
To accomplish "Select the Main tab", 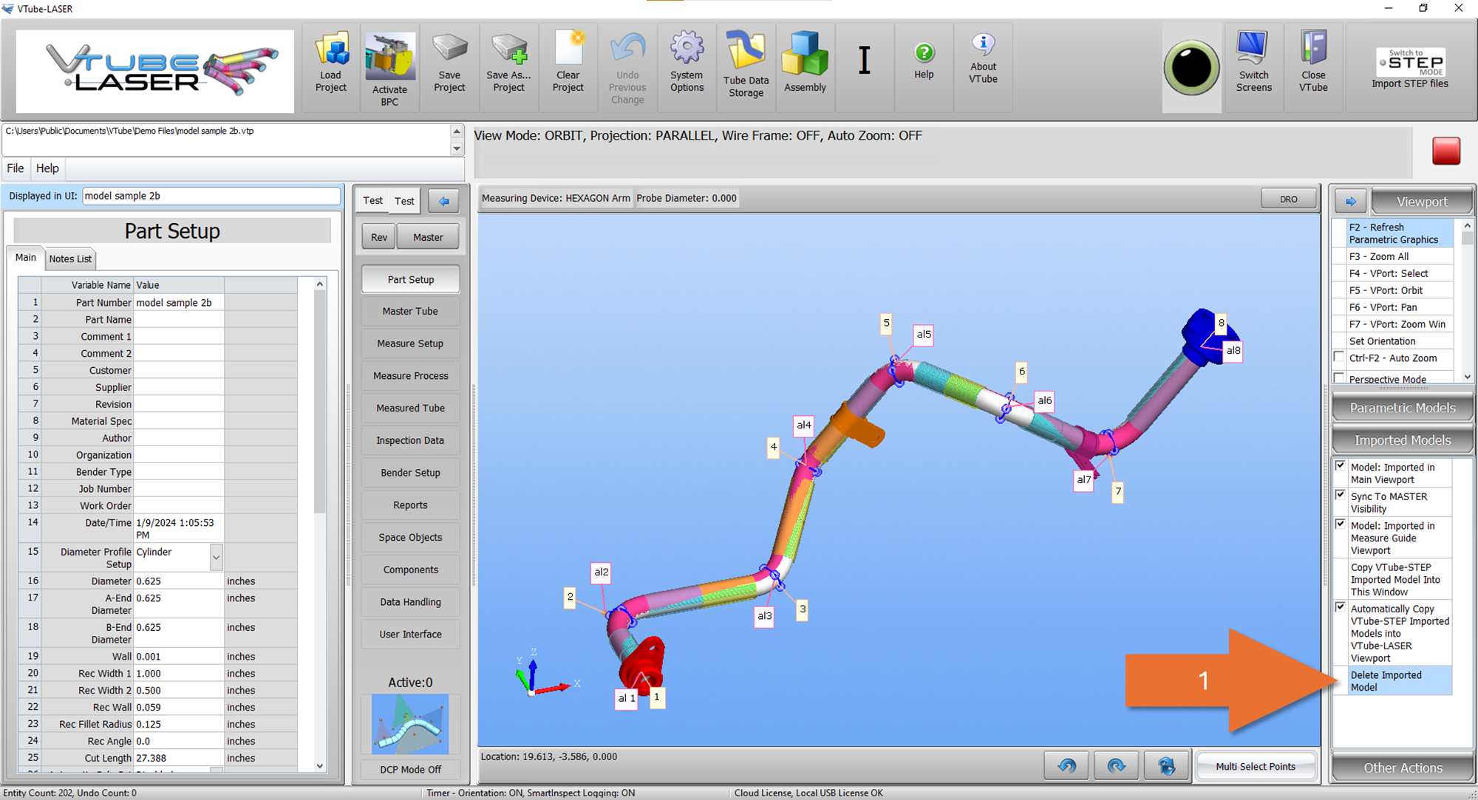I will [x=26, y=257].
